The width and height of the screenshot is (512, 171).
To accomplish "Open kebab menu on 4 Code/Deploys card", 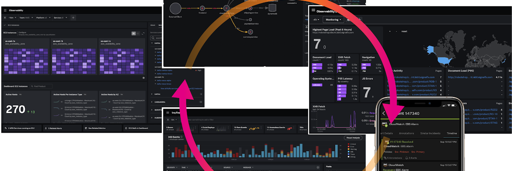I will tap(229, 128).
